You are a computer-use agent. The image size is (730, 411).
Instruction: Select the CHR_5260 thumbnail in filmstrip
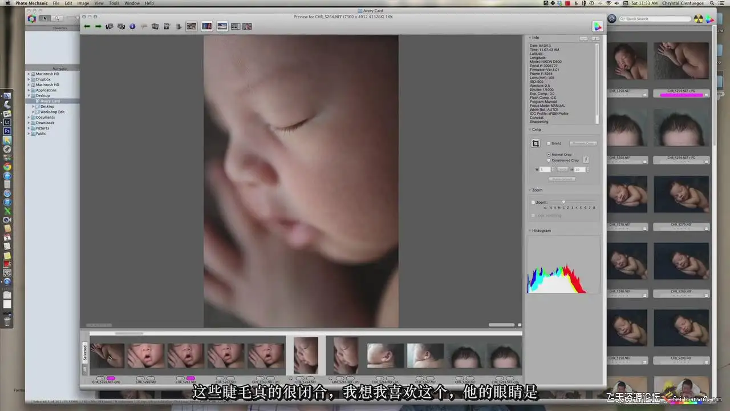pos(146,356)
